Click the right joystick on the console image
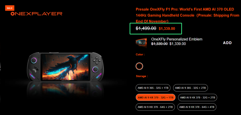This screenshot has height=115, width=241. pos(95,69)
